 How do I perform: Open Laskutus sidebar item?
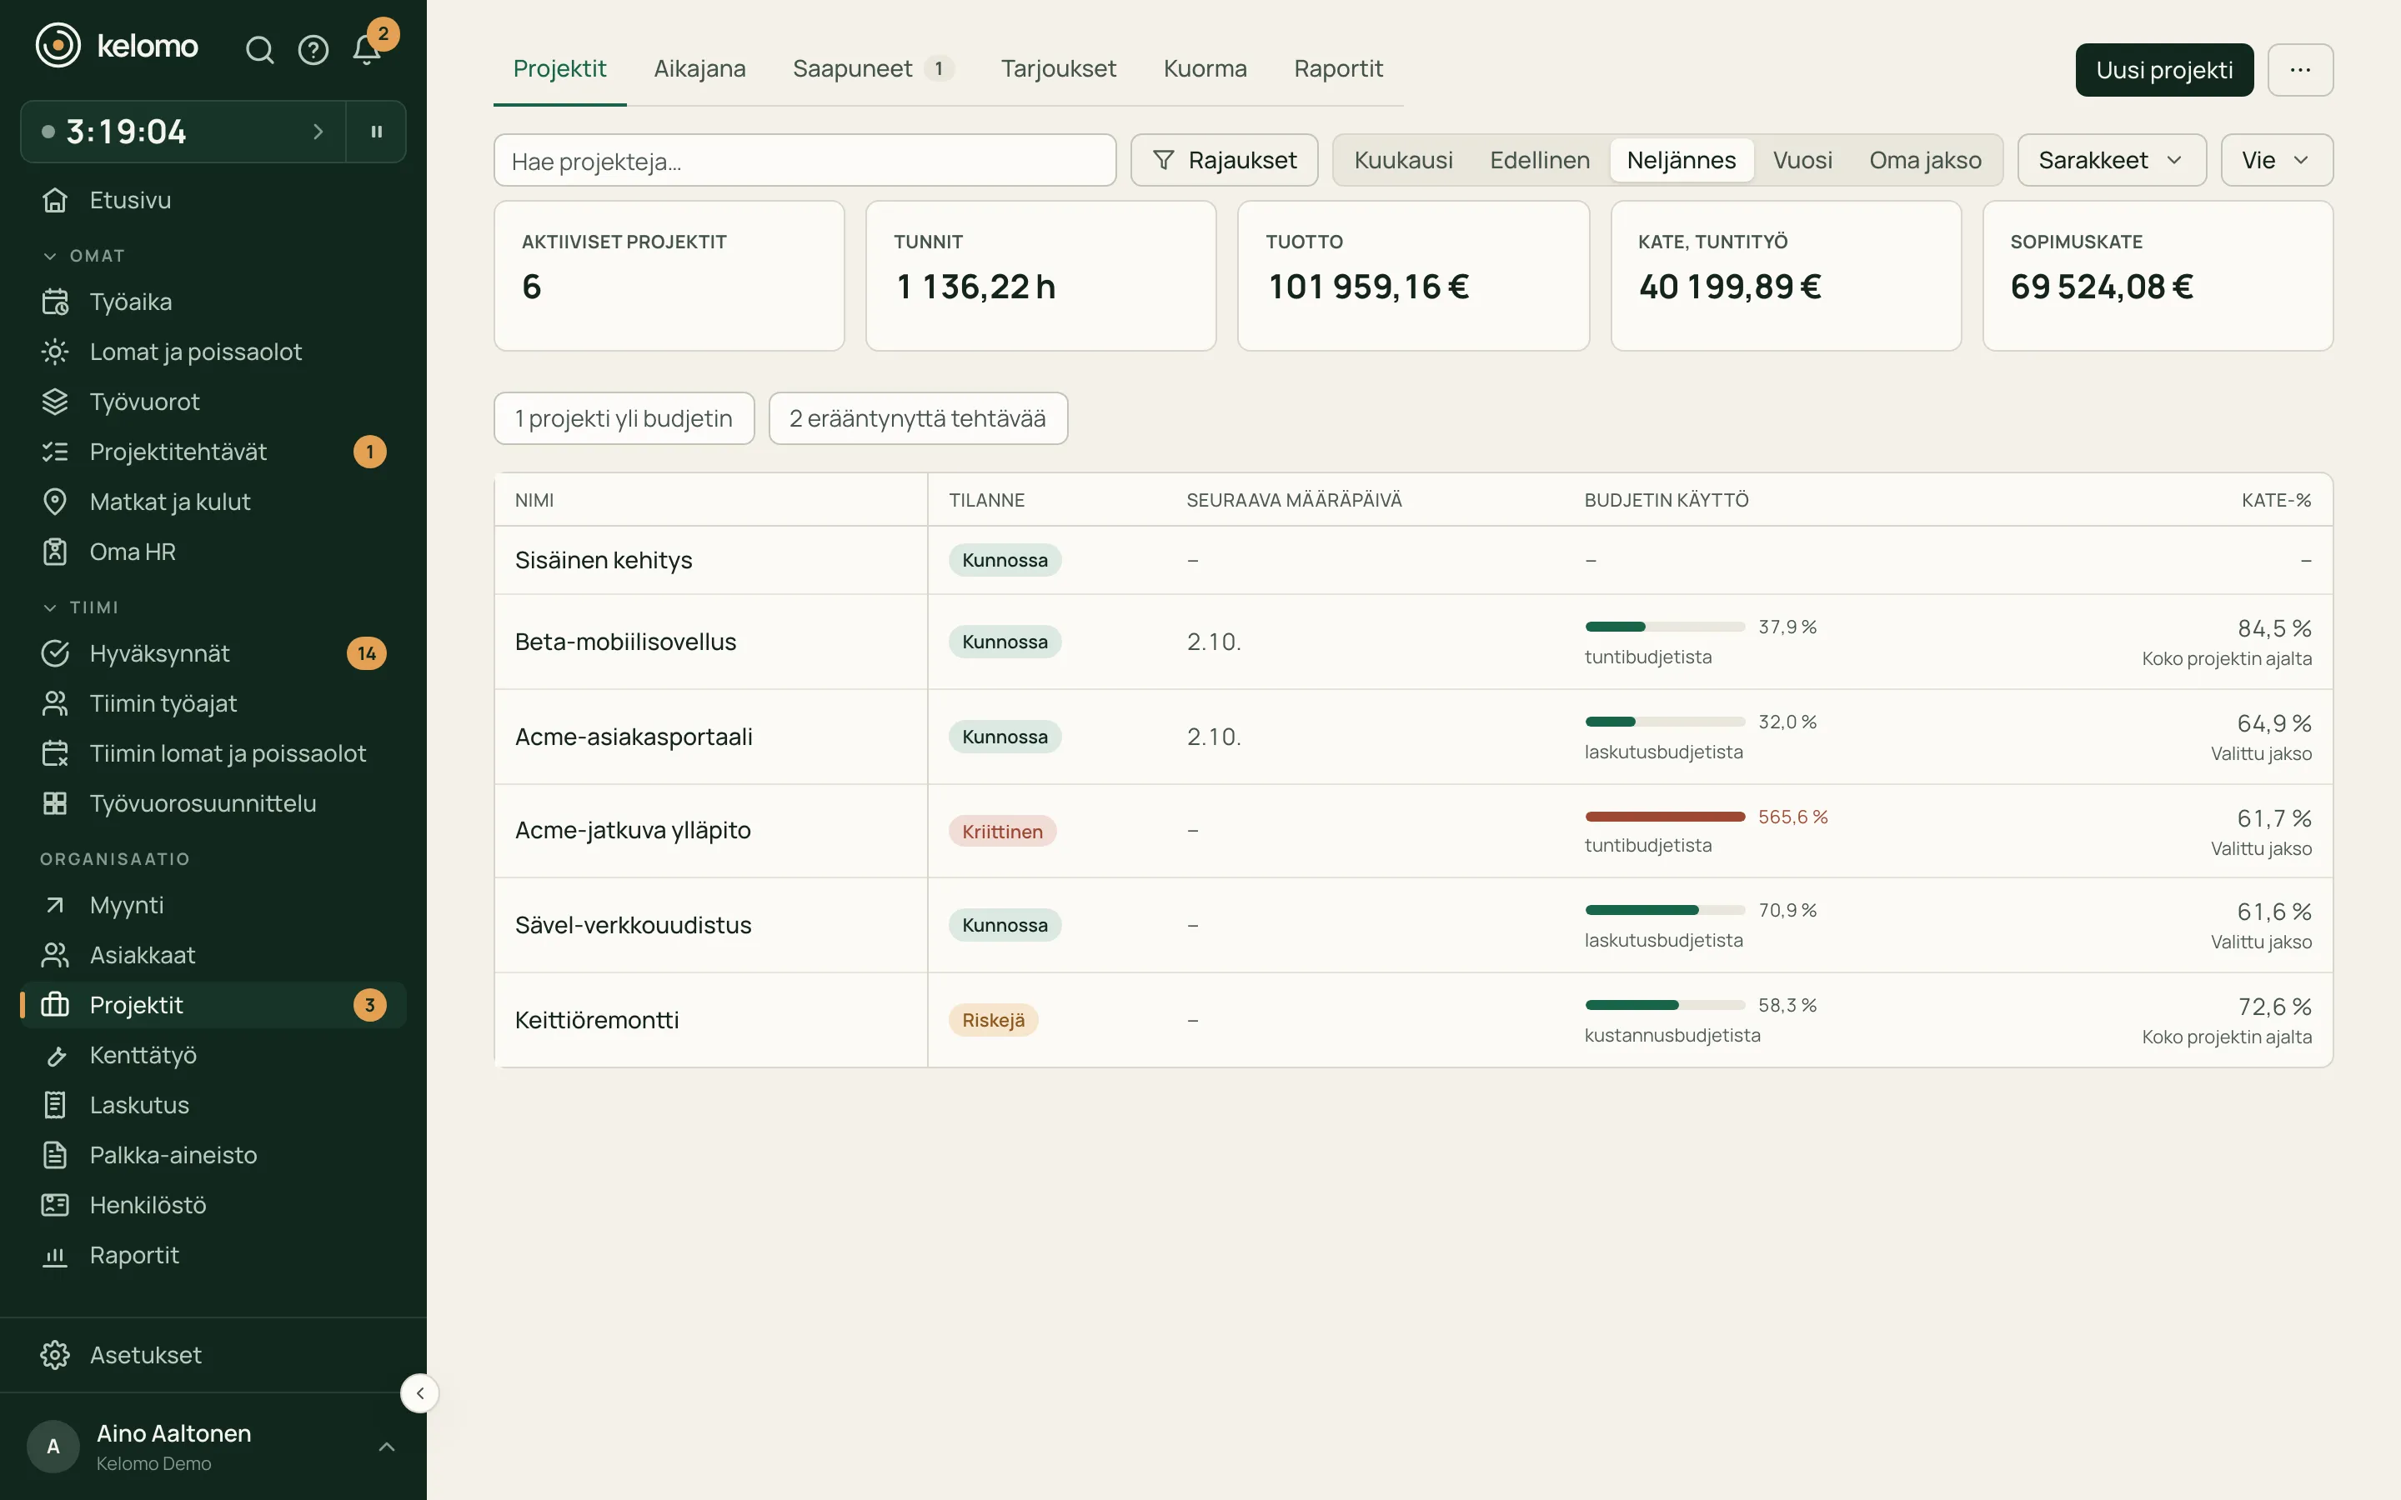coord(213,1105)
